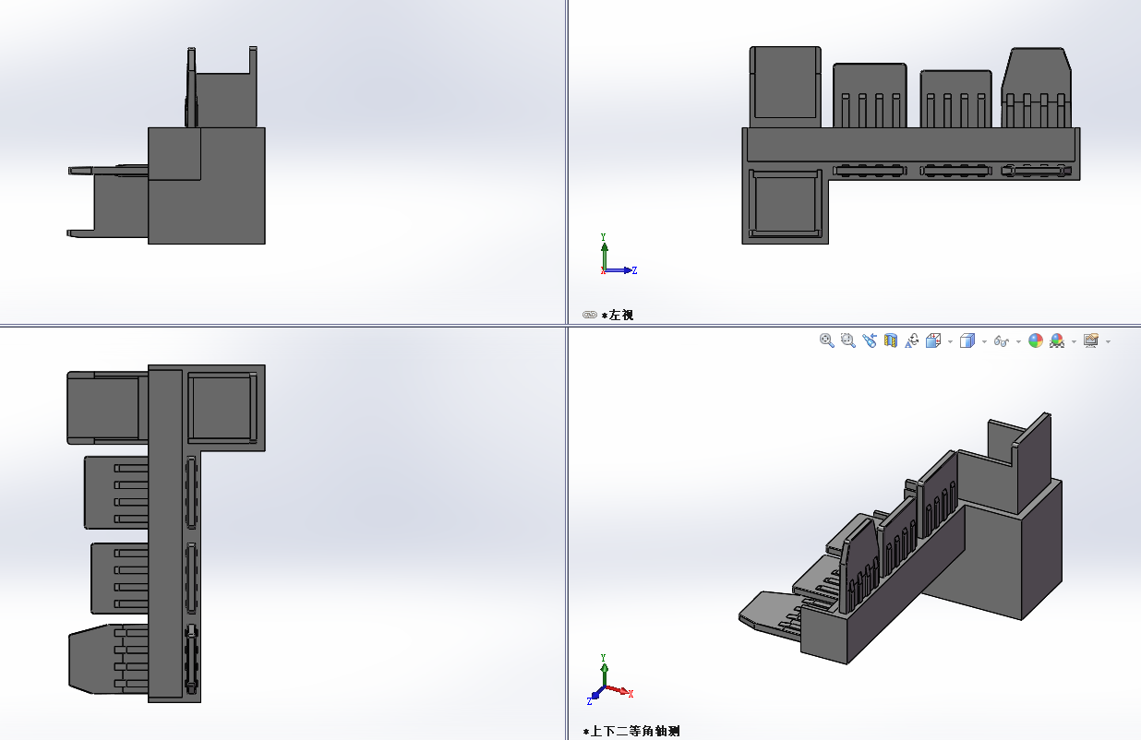Open the Display Style dropdown arrow
Screen dimensions: 1141x740
[984, 341]
